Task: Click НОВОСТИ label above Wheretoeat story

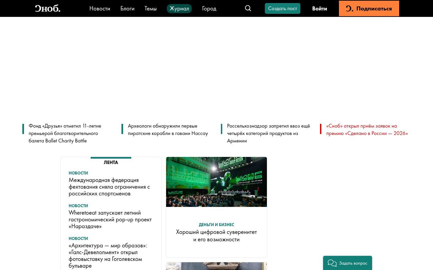Action: pos(78,206)
